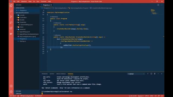This screenshot has width=173, height=97.
Task: Click the MyCoreApplication breadcrumb
Action: click(61, 8)
